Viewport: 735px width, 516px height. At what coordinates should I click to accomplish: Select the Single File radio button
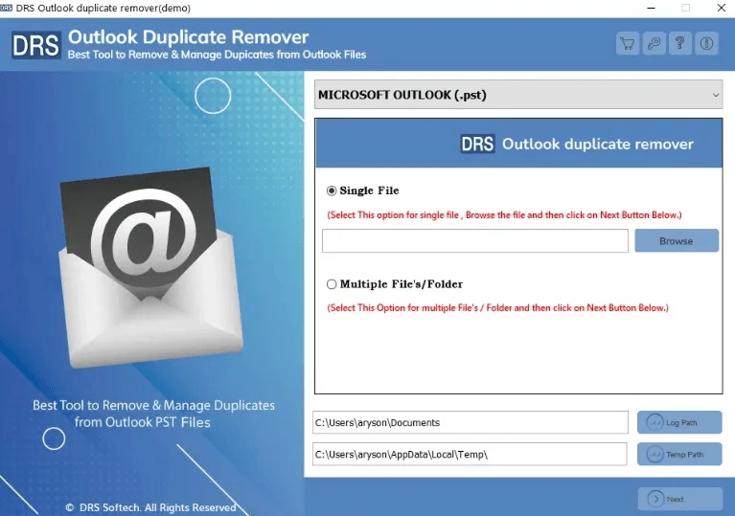point(332,191)
